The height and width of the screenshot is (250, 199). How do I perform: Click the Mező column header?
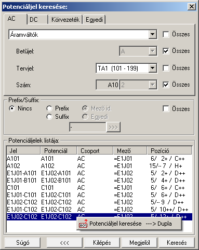[x=130, y=150]
